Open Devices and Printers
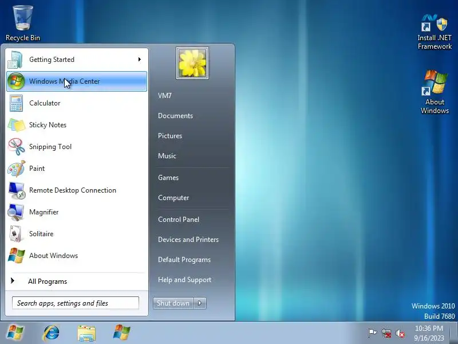458x344 pixels. [188, 240]
